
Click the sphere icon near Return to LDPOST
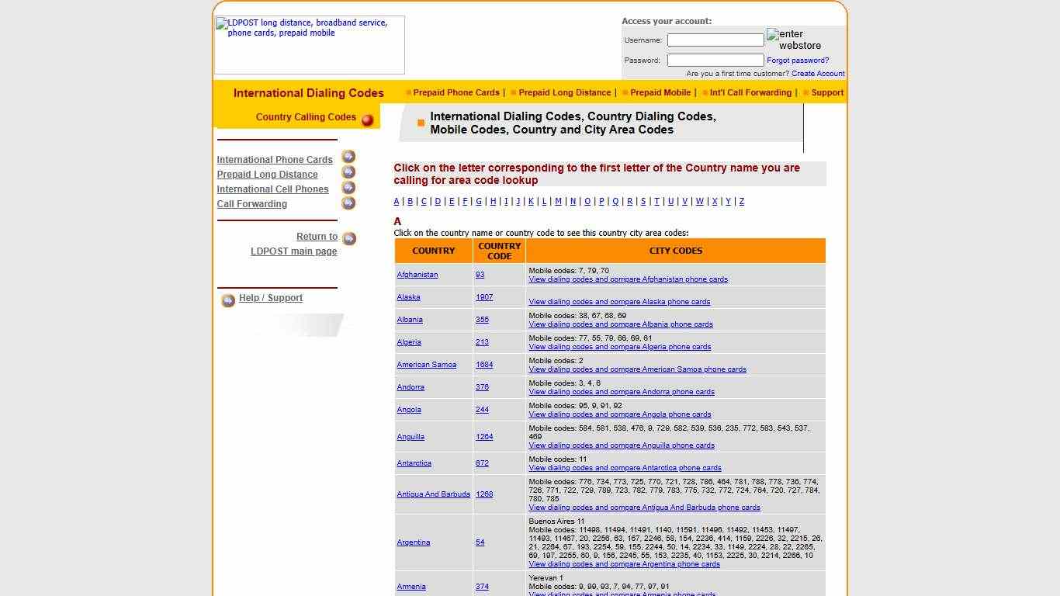(349, 238)
